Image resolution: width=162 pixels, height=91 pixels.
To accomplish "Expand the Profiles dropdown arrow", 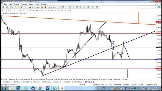I will (x=9, y=7).
